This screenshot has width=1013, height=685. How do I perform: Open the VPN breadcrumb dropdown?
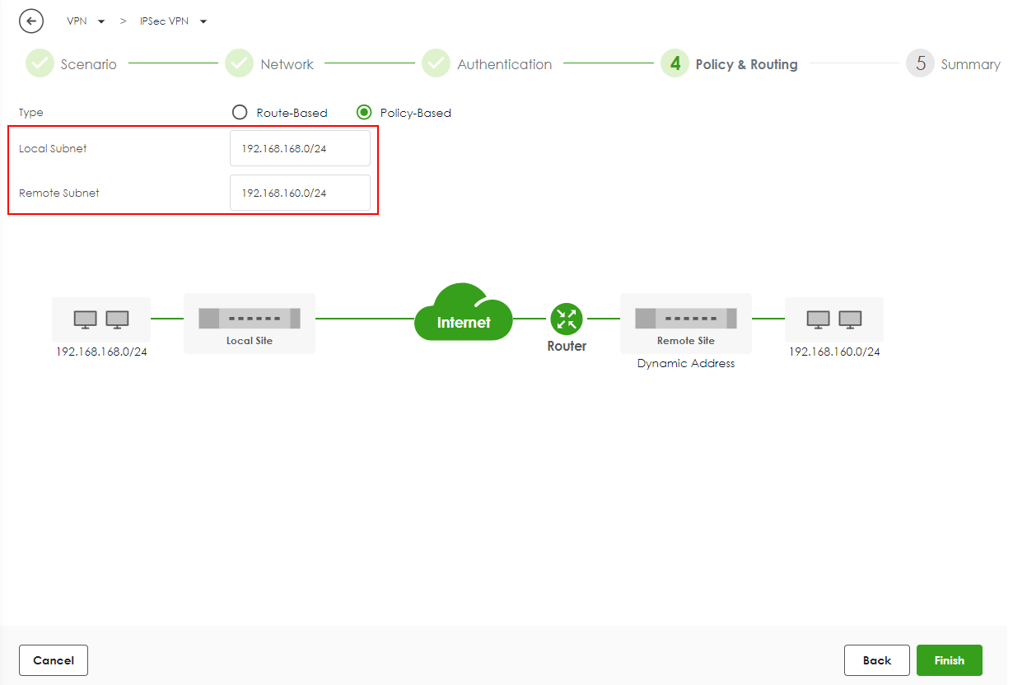86,21
